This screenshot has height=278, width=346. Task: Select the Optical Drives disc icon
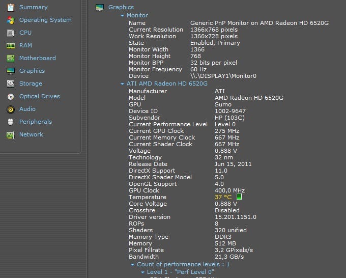pos(10,96)
